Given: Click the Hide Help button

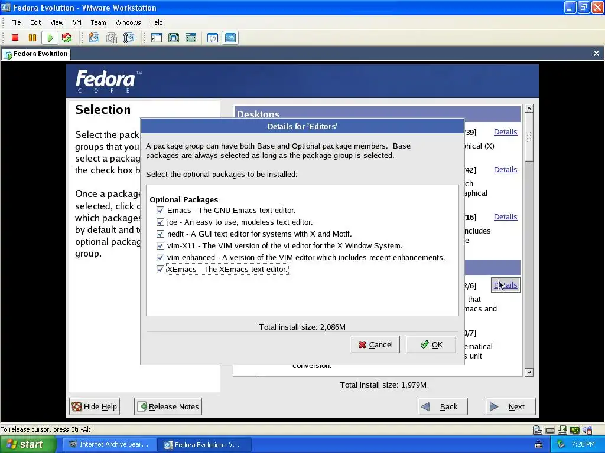Looking at the screenshot, I should (95, 407).
